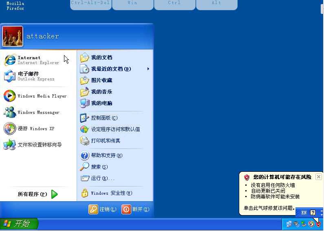Image resolution: width=324 pixels, height=231 pixels.
Task: Click the 断开 disconnect button
Action: point(135,209)
